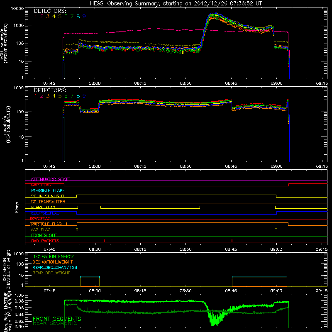Select detector 6 in the front segments legend
The image size is (332, 332).
tap(66, 17)
